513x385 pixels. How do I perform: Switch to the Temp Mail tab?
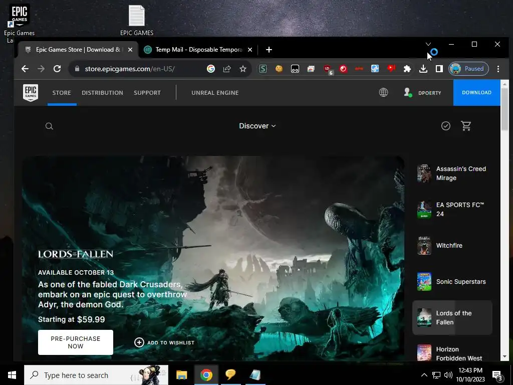click(198, 50)
